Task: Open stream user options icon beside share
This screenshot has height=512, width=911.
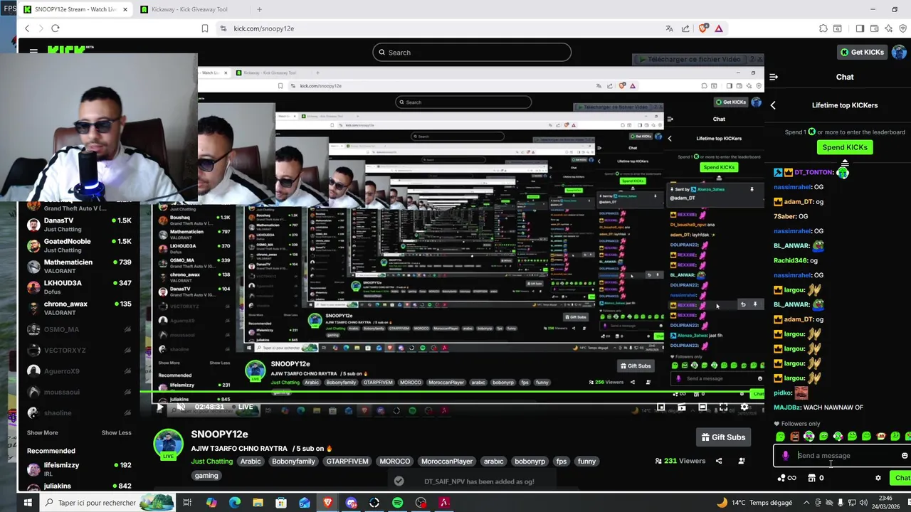Action: point(742,461)
